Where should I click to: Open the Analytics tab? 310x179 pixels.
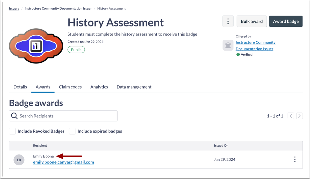[x=99, y=87]
